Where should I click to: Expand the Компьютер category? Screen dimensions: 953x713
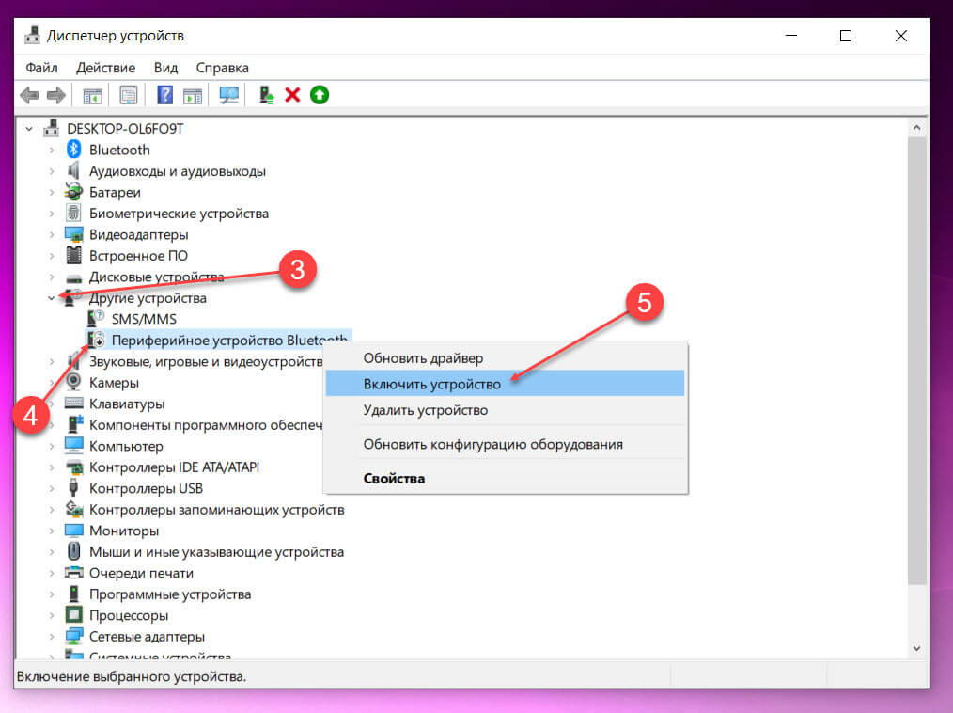52,446
